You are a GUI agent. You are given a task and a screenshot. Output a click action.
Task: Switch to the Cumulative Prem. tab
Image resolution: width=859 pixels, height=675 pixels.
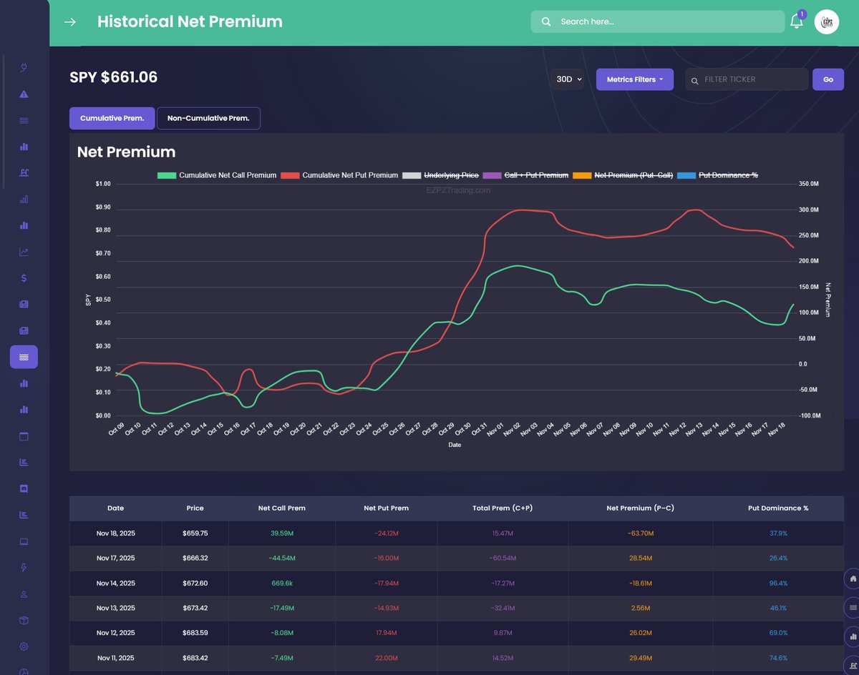tap(112, 118)
